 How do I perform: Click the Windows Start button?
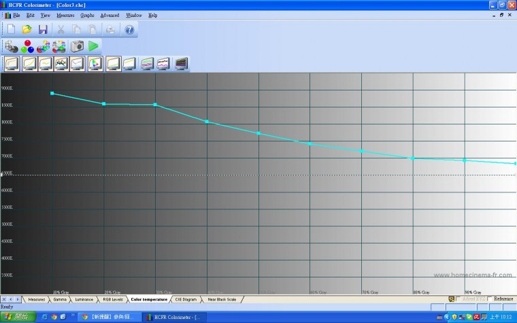pyautogui.click(x=18, y=317)
